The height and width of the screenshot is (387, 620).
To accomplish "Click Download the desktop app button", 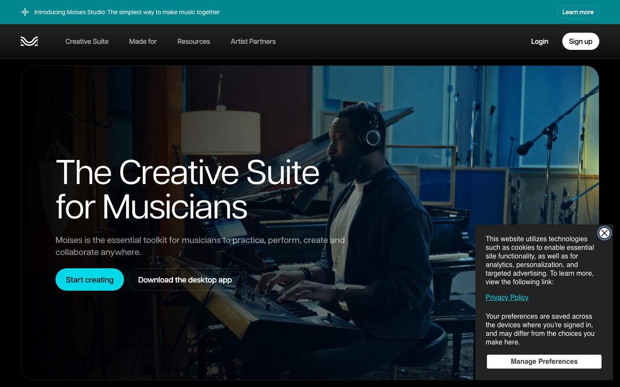I will pyautogui.click(x=185, y=279).
